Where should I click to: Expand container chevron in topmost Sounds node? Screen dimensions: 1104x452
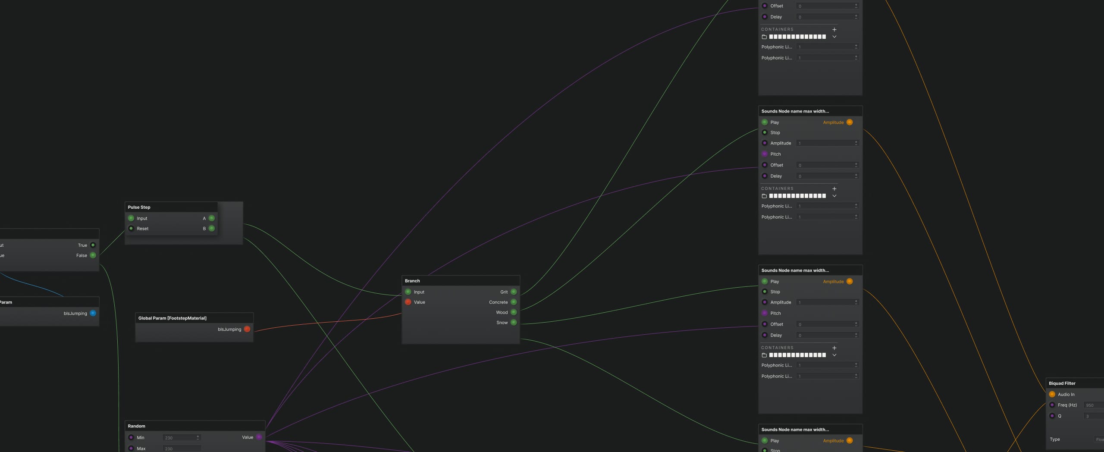(834, 37)
